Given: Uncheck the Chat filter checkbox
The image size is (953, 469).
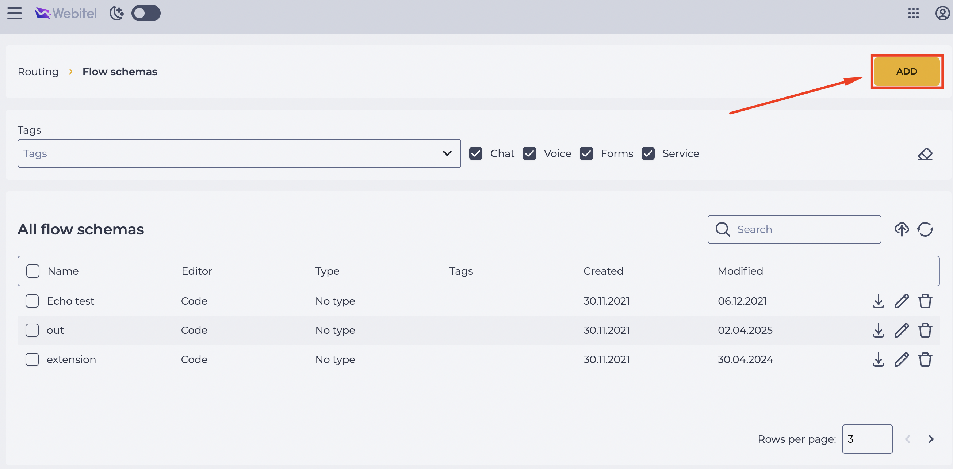Looking at the screenshot, I should (476, 153).
